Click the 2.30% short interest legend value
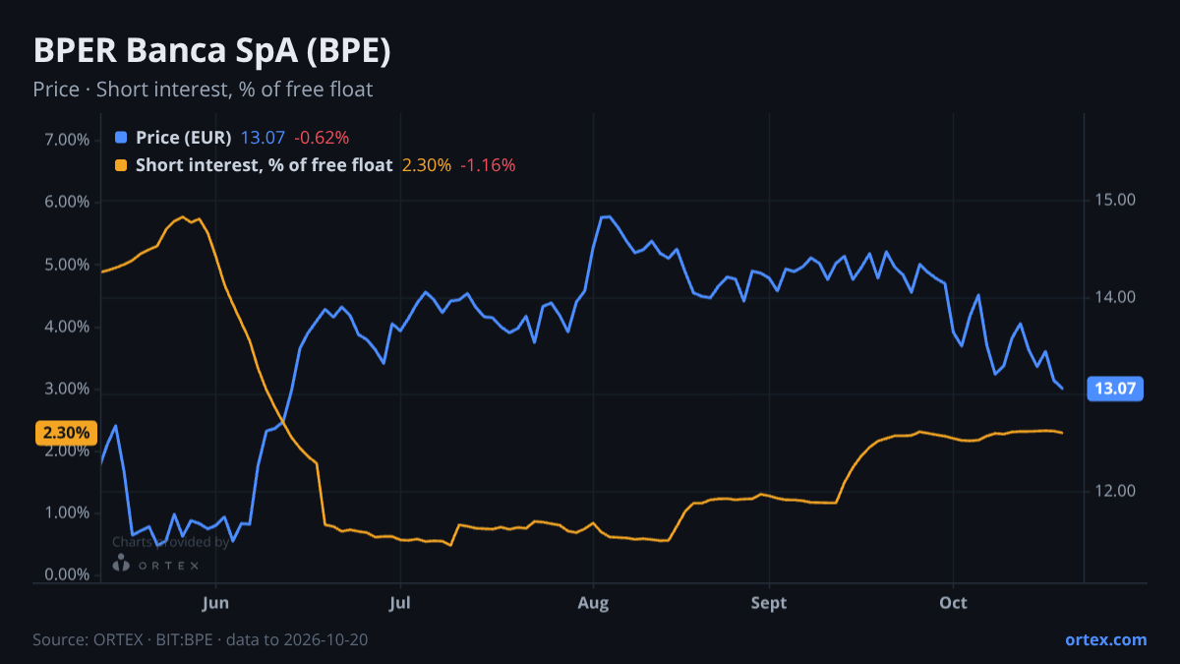Viewport: 1180px width, 664px height. (x=427, y=165)
